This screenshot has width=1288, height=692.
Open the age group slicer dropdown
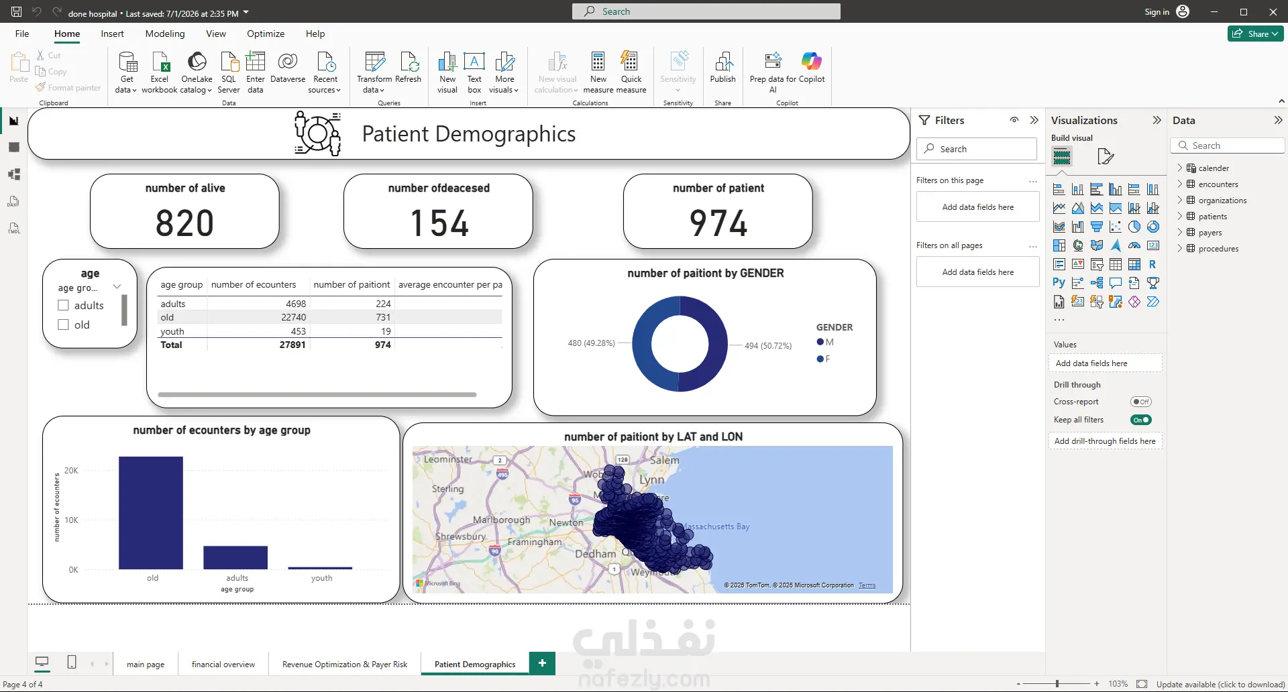[x=117, y=287]
